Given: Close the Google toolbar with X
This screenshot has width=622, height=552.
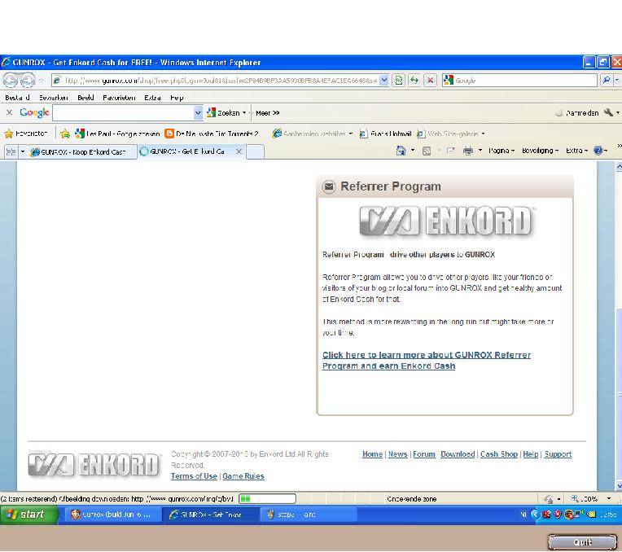Looking at the screenshot, I should point(9,113).
